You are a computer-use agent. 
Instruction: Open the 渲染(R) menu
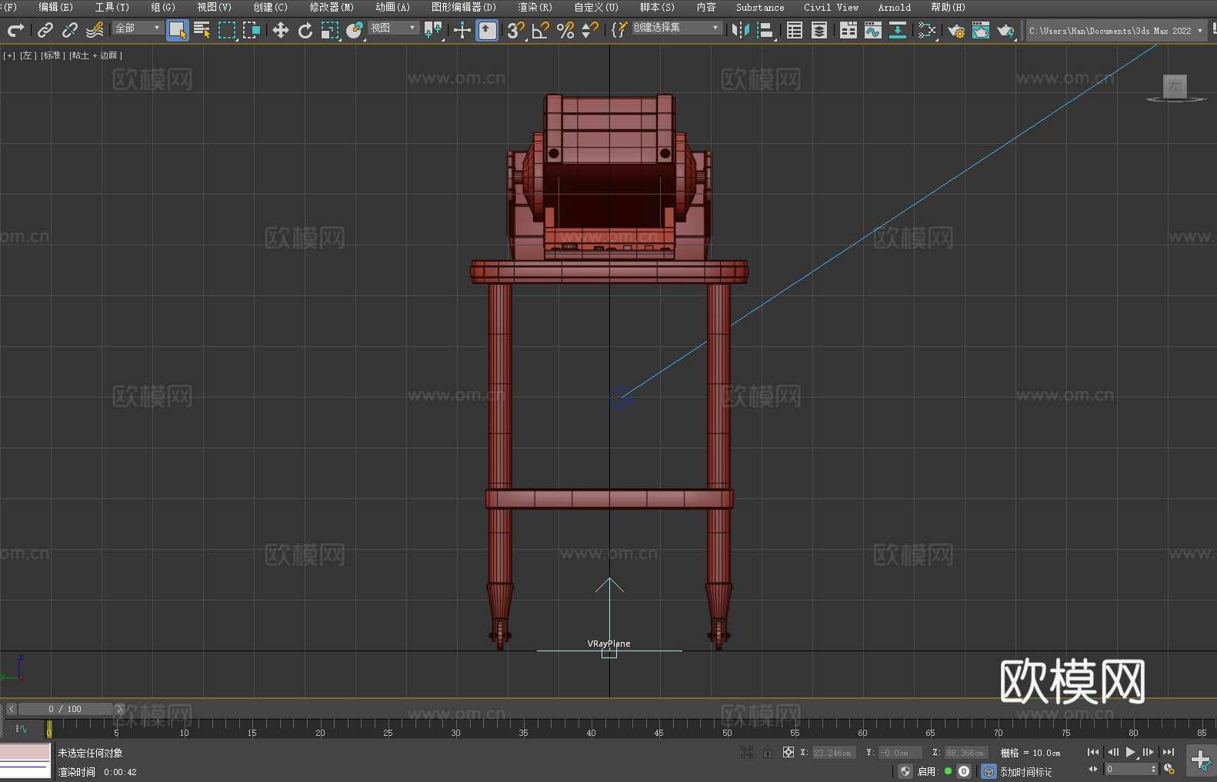pyautogui.click(x=535, y=7)
